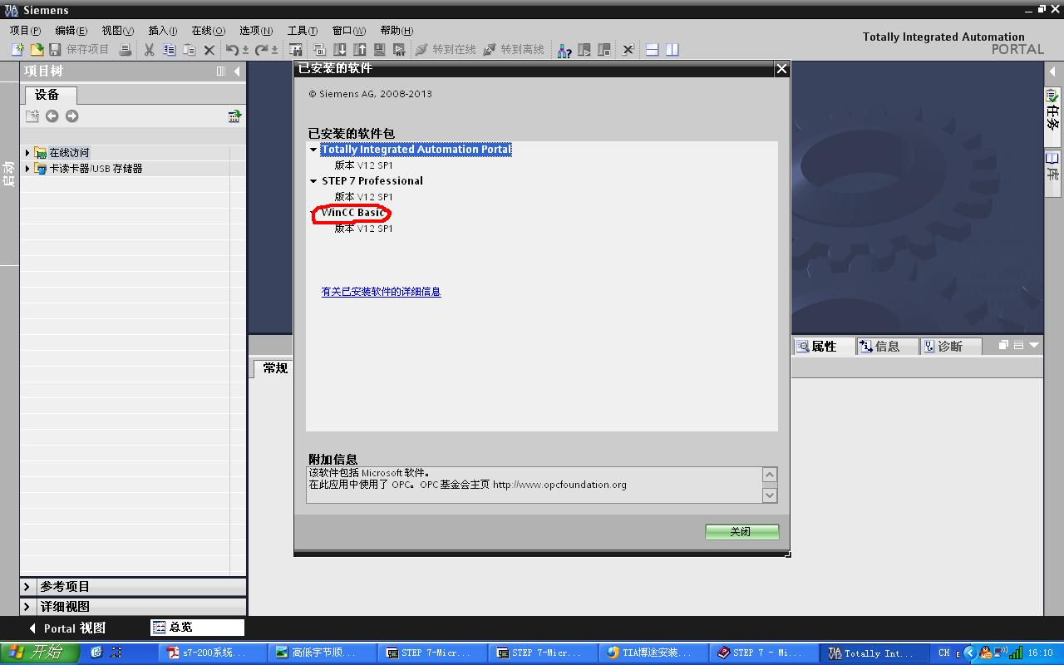Switch to the 属性 tab
Image resolution: width=1064 pixels, height=665 pixels.
coord(824,347)
